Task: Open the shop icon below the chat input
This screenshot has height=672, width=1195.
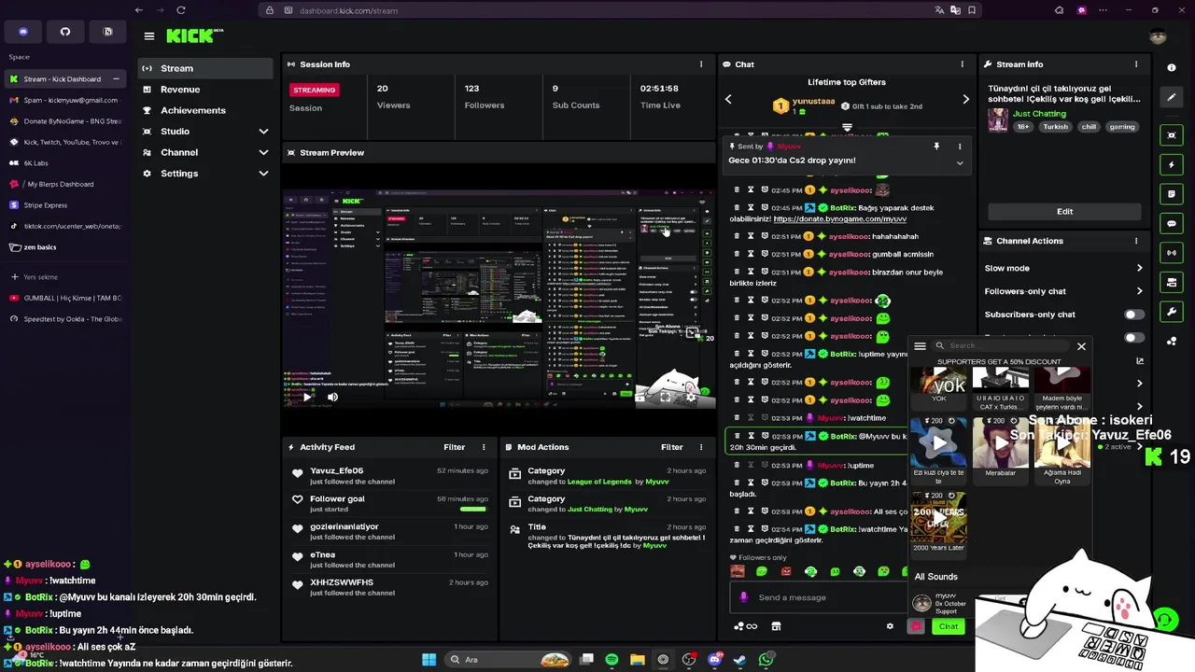Action: pos(776,626)
